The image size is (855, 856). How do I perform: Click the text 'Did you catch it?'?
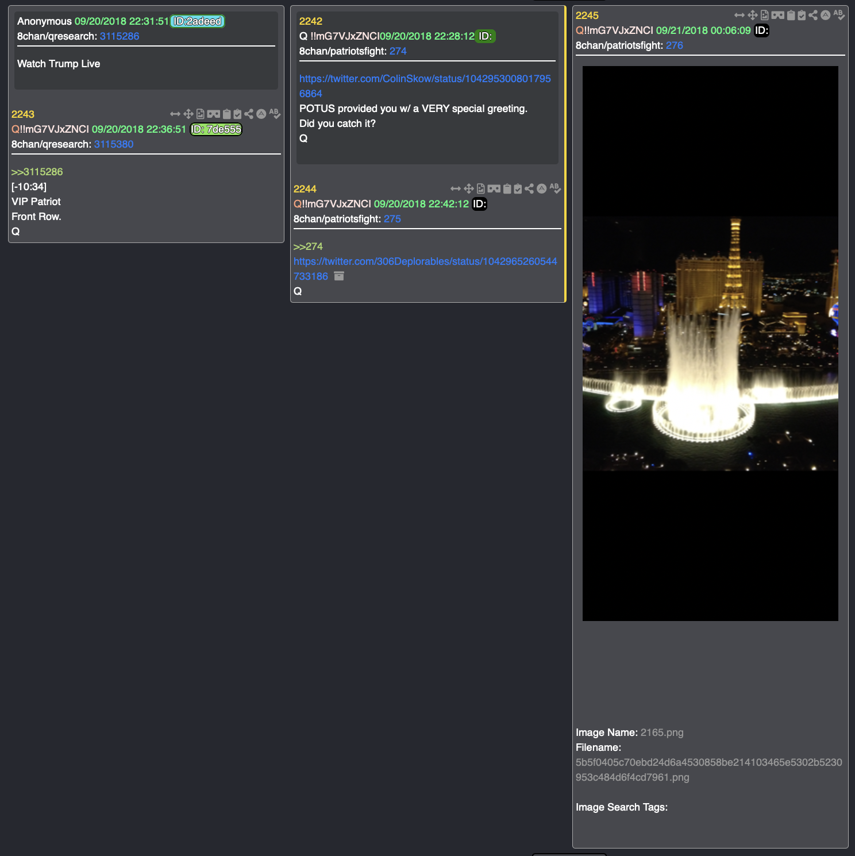tap(337, 124)
